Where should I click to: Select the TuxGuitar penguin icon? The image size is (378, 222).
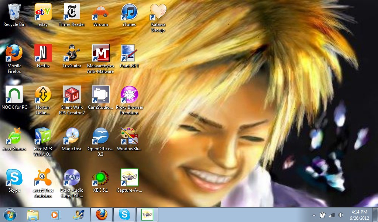point(72,54)
